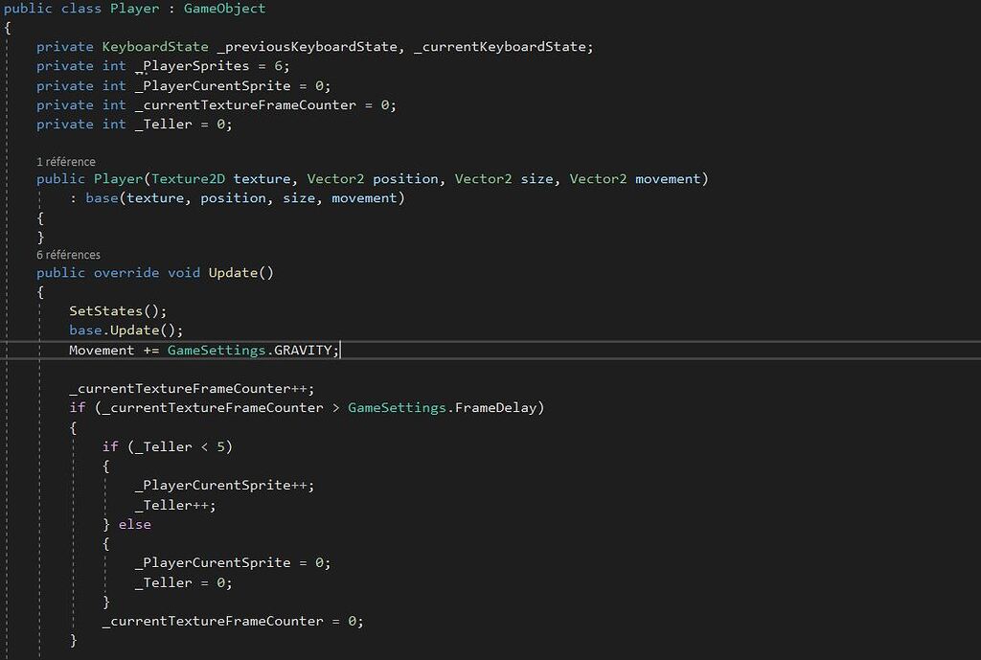Click the FrameDelay property in the if condition

pyautogui.click(x=498, y=408)
